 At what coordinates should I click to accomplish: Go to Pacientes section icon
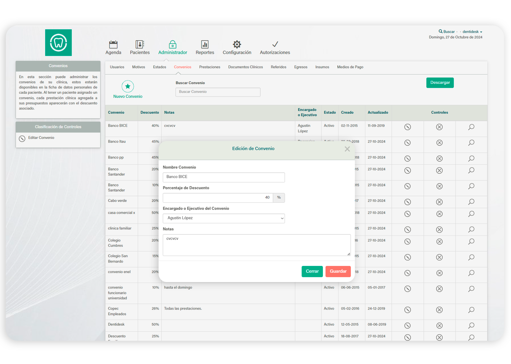139,44
